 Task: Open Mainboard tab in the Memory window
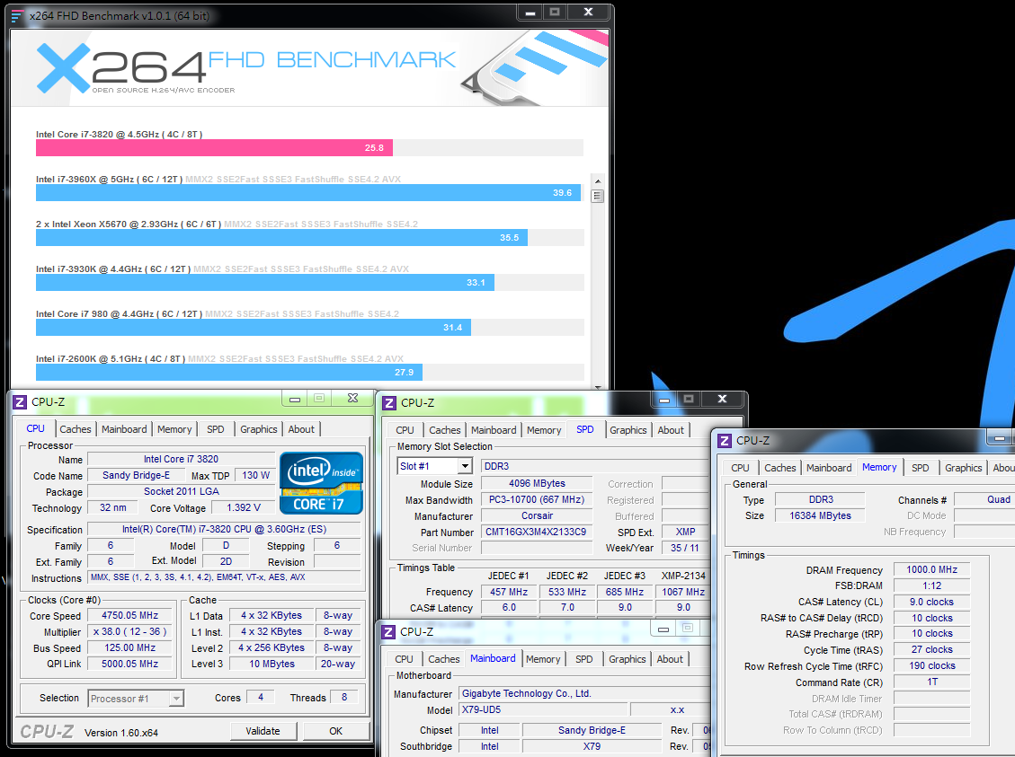[829, 467]
